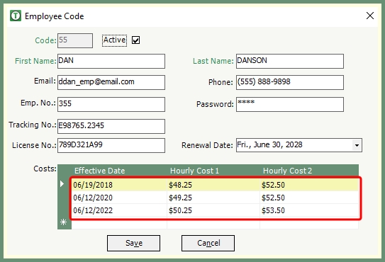Click the Cancel button
385x262 pixels.
point(208,243)
